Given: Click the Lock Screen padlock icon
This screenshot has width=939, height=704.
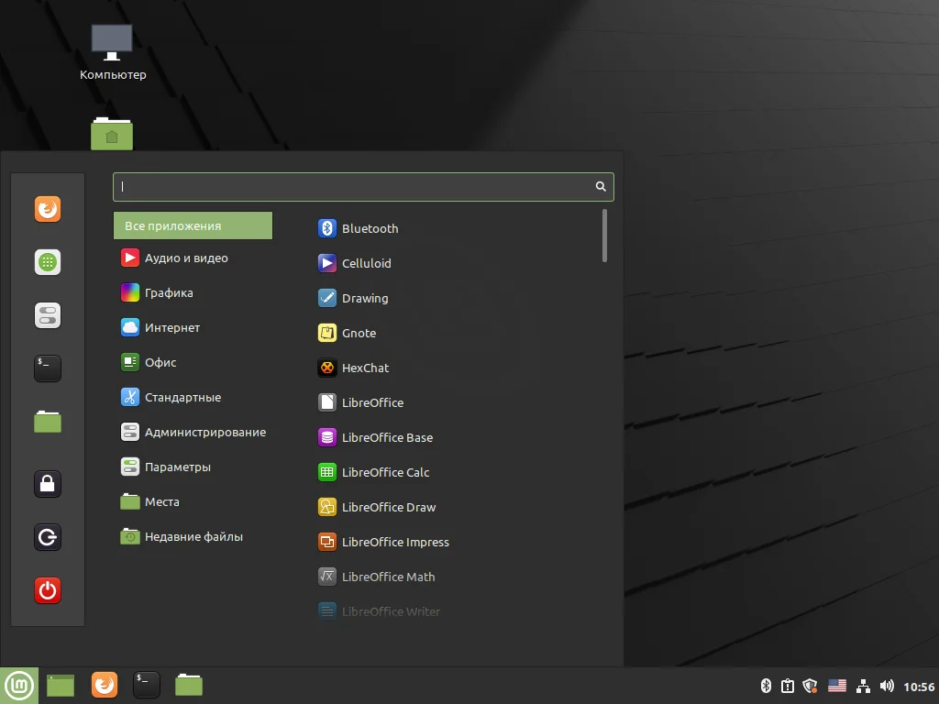Looking at the screenshot, I should (48, 483).
